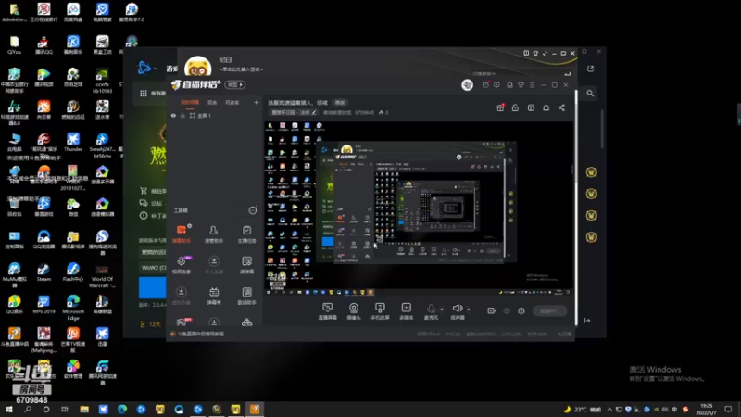This screenshot has width=741, height=417.
Task: Show hidden system tray icons chevron
Action: (609, 409)
